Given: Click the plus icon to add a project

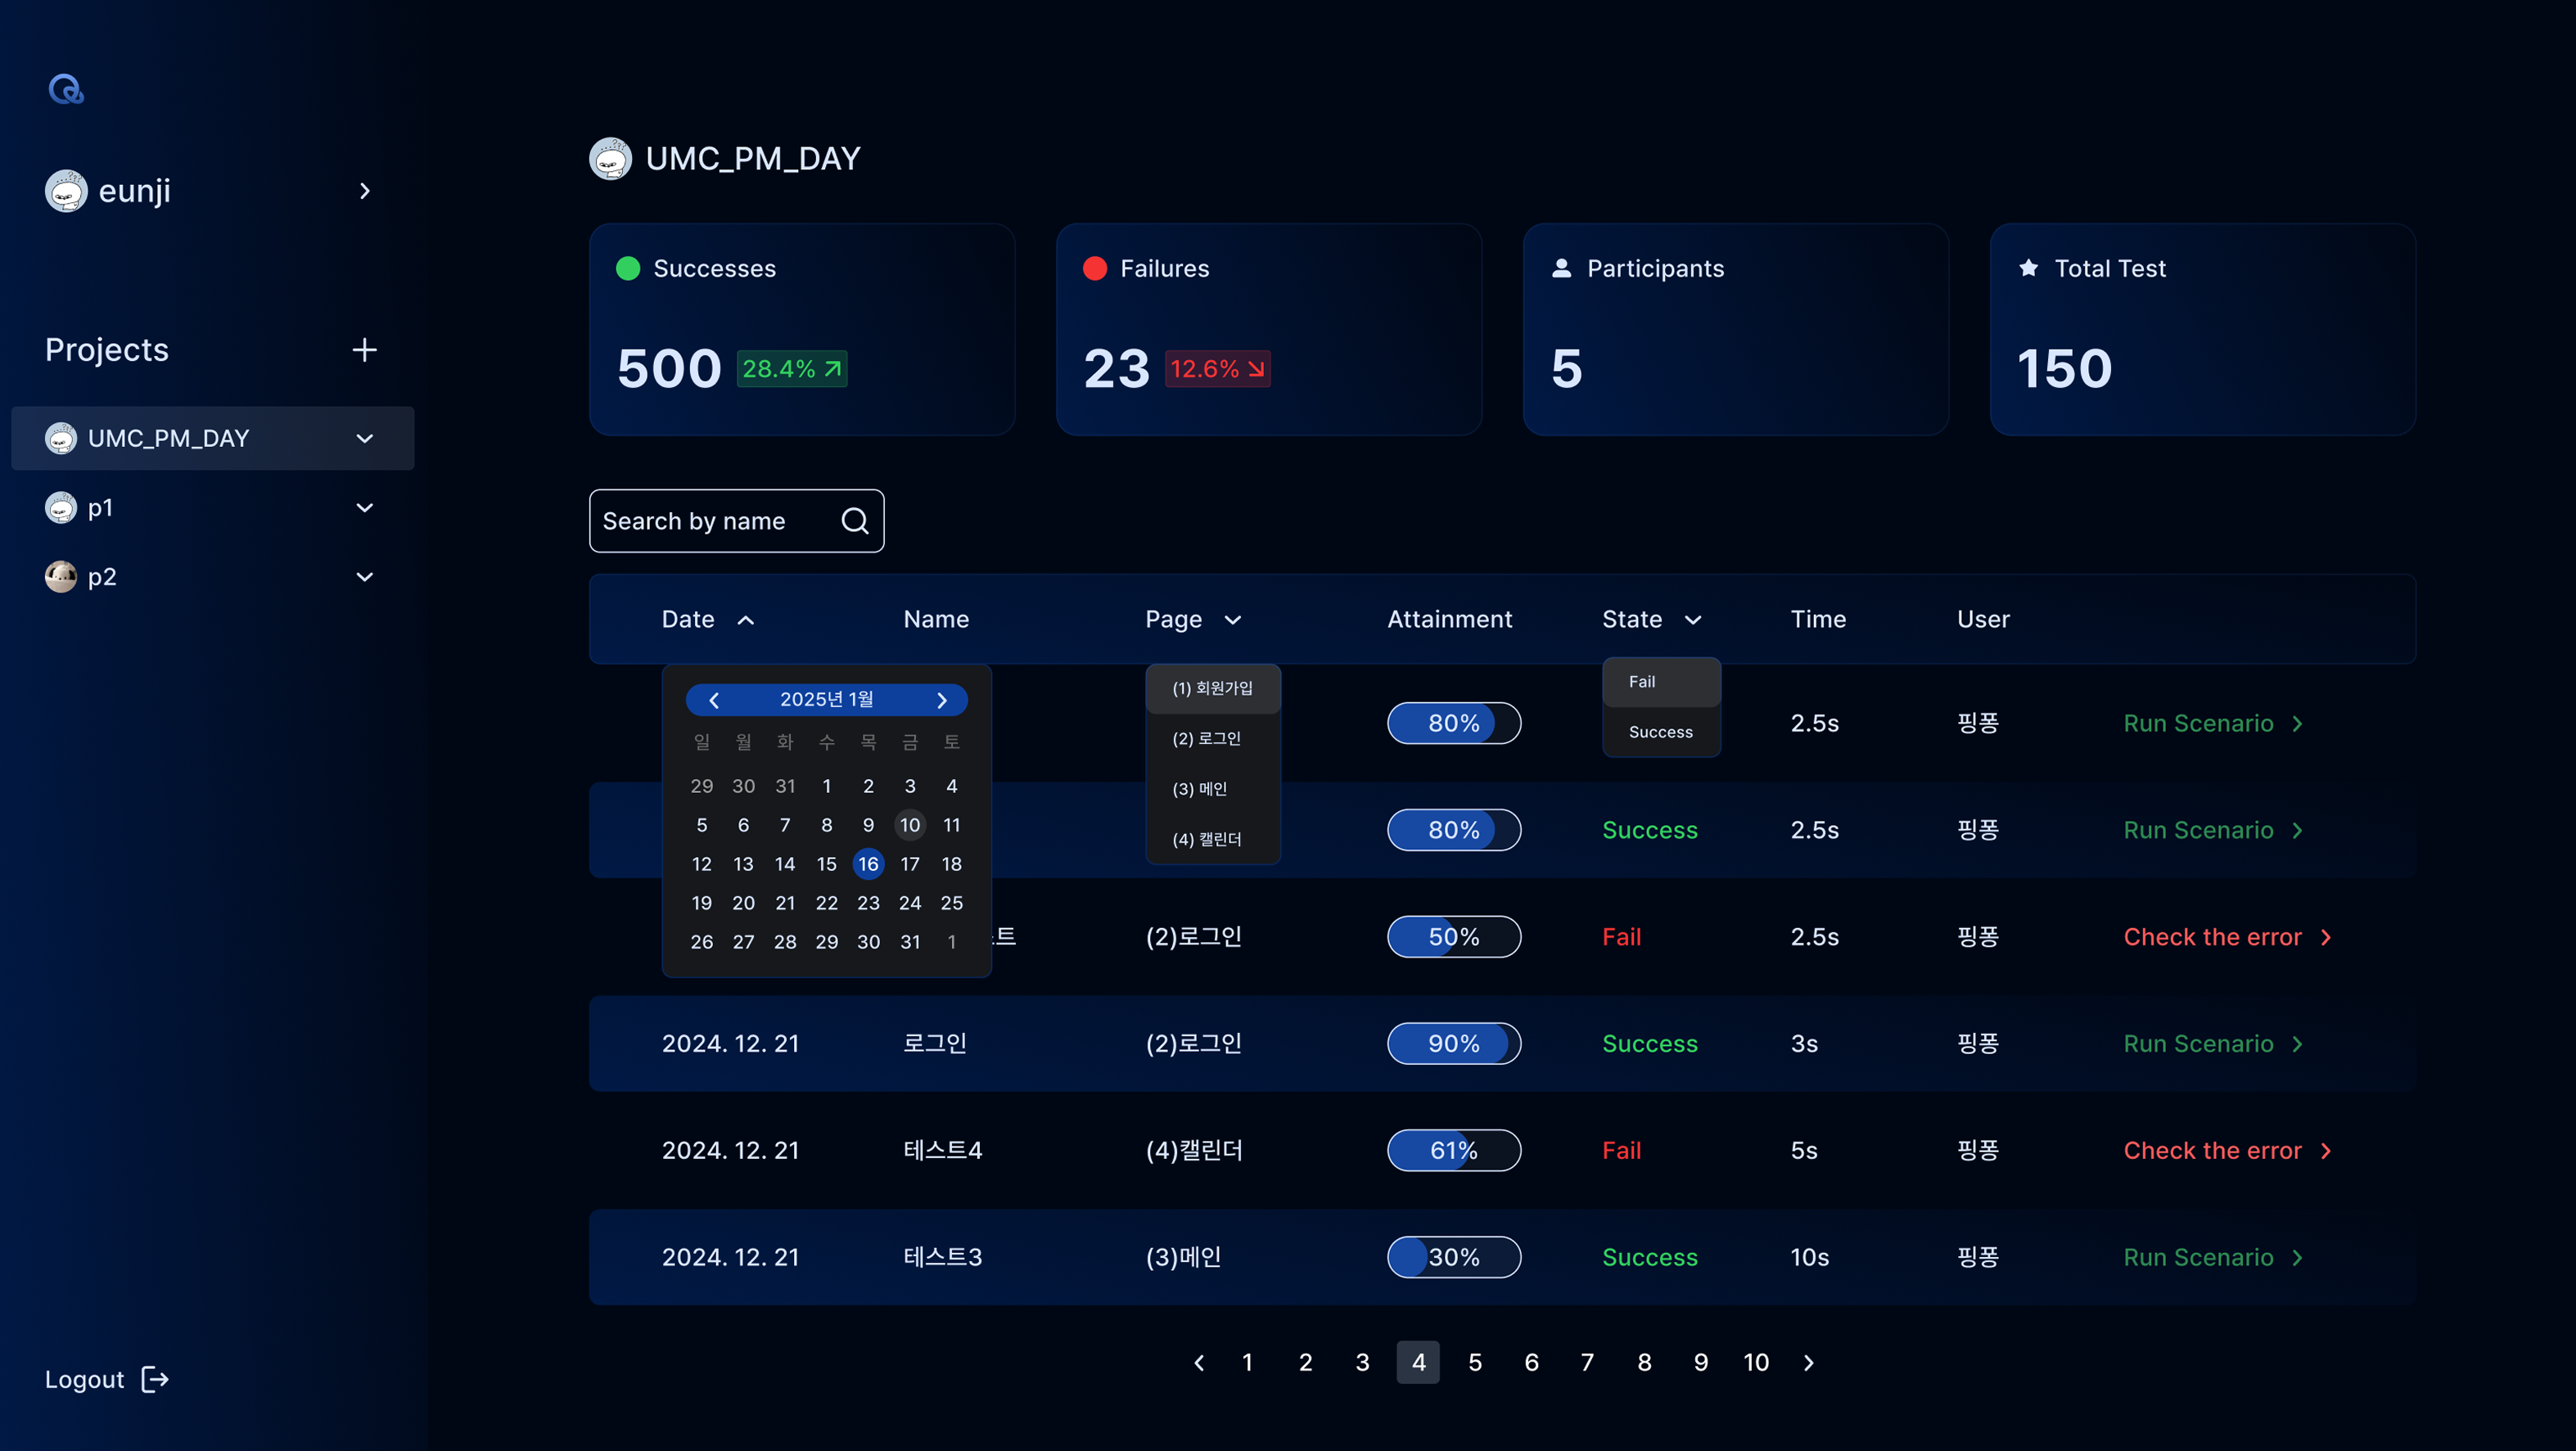Looking at the screenshot, I should [364, 349].
